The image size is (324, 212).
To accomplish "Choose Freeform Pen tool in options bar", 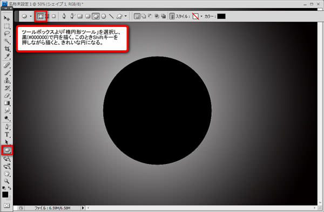I will [x=72, y=16].
